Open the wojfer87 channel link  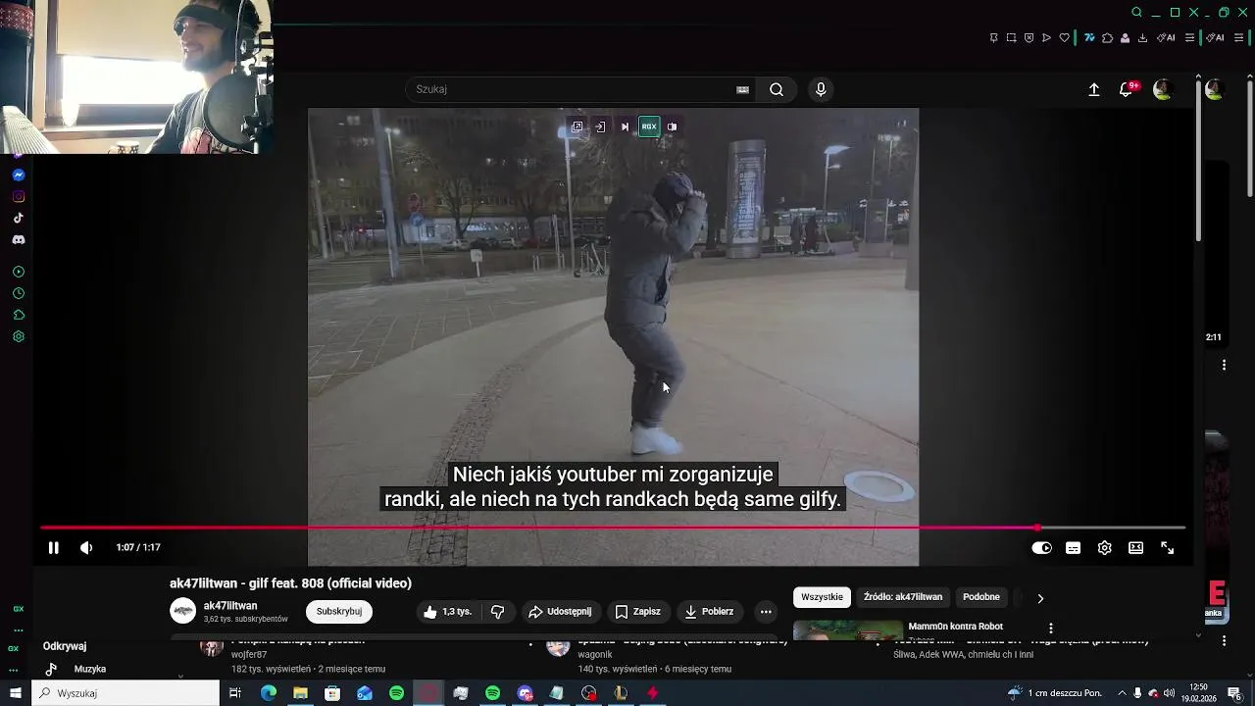(x=248, y=654)
